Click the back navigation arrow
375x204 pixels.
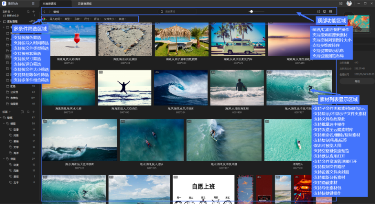44,11
